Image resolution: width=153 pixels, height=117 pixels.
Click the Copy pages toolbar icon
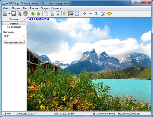[46, 14]
